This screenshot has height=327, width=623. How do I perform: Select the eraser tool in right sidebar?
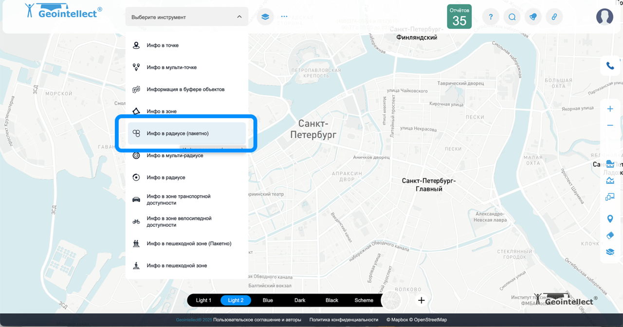point(610,236)
